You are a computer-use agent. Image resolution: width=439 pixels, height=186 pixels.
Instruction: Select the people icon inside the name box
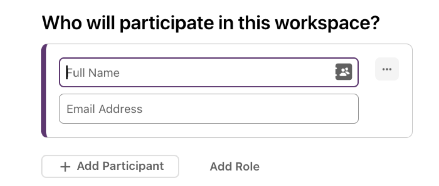point(343,72)
